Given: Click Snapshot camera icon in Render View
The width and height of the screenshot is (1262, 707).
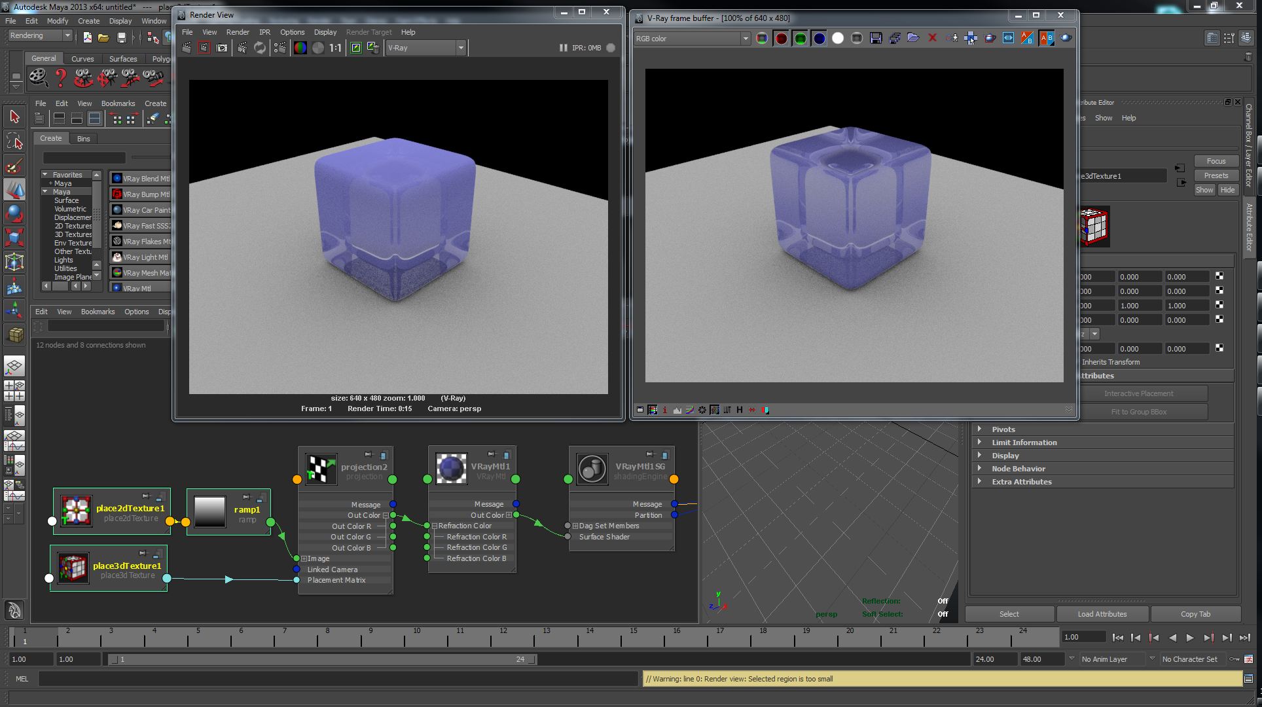Looking at the screenshot, I should [x=222, y=48].
